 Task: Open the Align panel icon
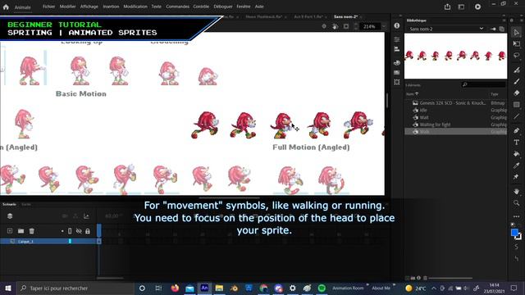point(397,49)
